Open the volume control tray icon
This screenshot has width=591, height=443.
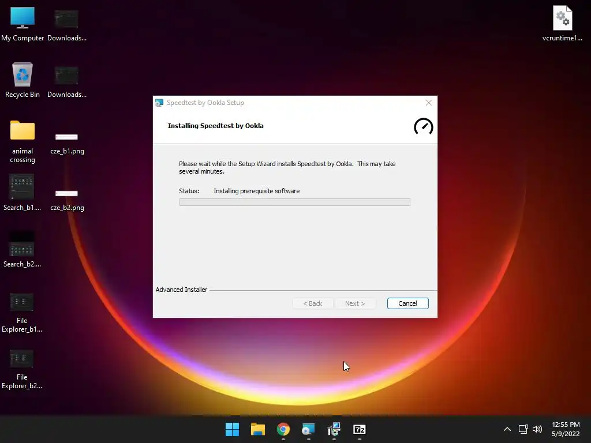coord(537,429)
